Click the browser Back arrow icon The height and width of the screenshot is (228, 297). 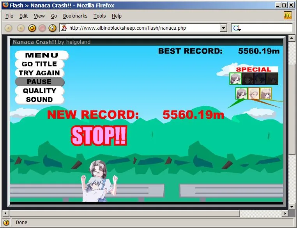[9, 28]
